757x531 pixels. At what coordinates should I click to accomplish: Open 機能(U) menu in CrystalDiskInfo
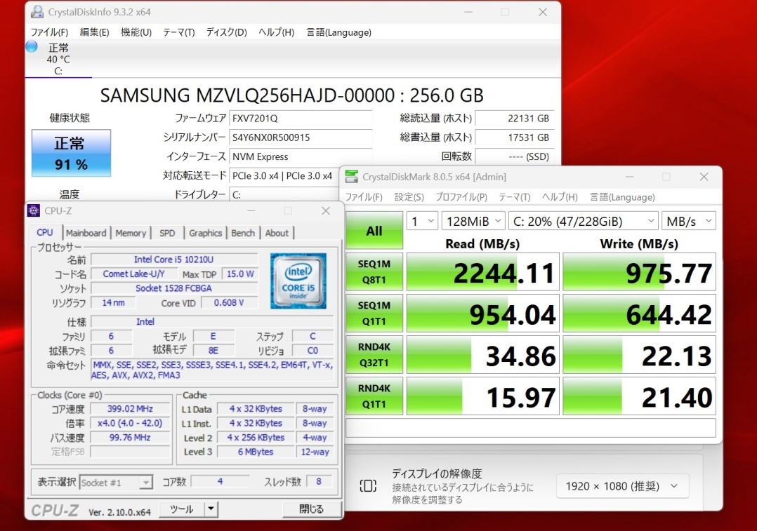[136, 32]
